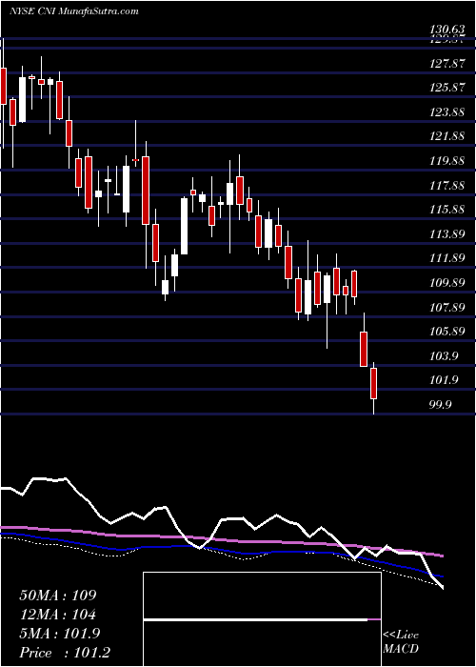Click the 12MA : 104 reading
476x667 pixels.
click(x=57, y=615)
